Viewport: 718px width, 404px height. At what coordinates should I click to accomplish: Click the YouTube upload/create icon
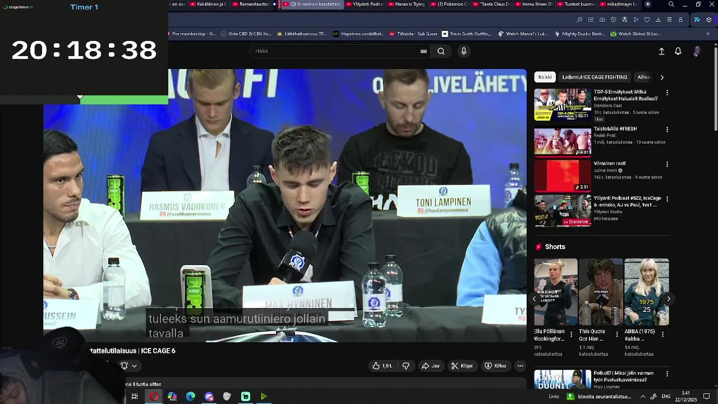point(661,51)
